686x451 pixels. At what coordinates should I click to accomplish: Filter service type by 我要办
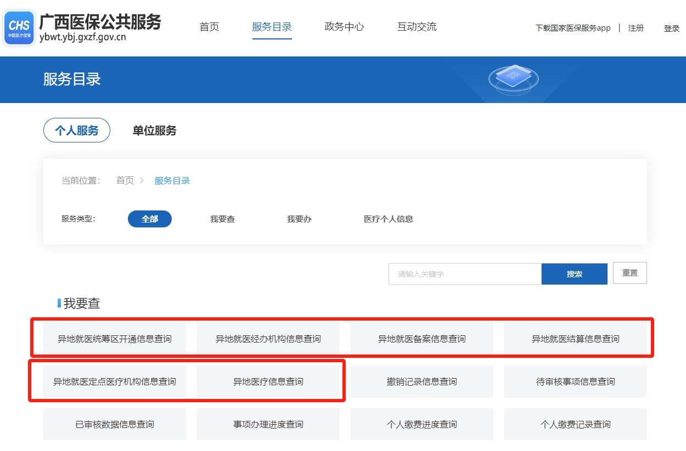tap(299, 219)
